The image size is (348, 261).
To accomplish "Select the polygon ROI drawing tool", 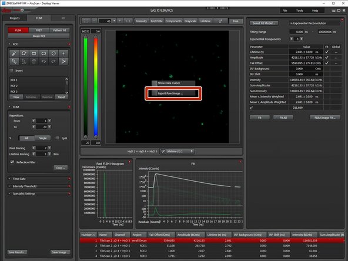I will click(x=24, y=53).
